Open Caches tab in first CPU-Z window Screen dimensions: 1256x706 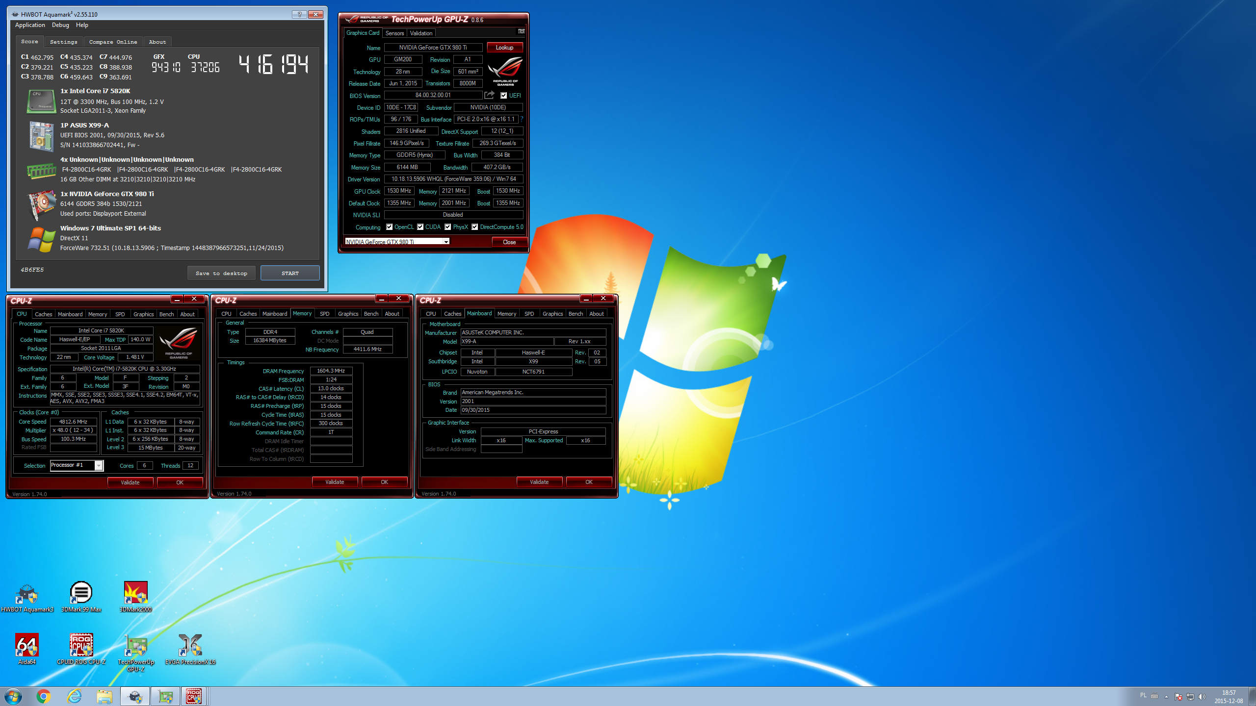[x=43, y=314]
